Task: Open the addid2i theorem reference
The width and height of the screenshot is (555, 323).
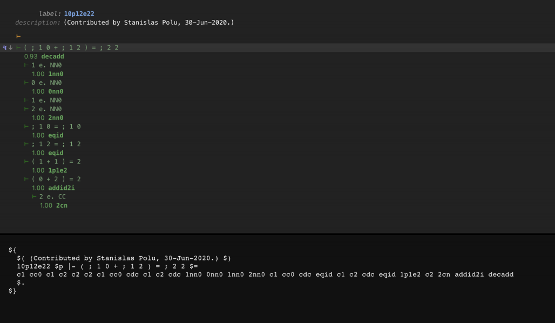Action: (x=60, y=188)
